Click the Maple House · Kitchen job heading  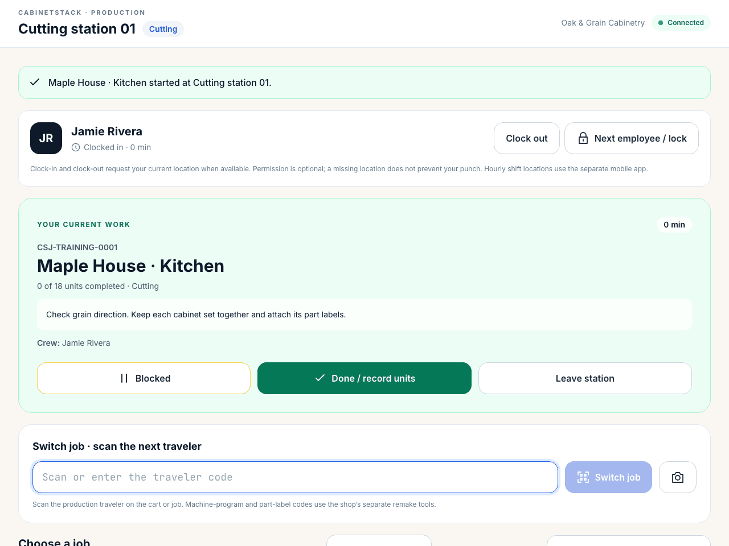click(x=130, y=266)
